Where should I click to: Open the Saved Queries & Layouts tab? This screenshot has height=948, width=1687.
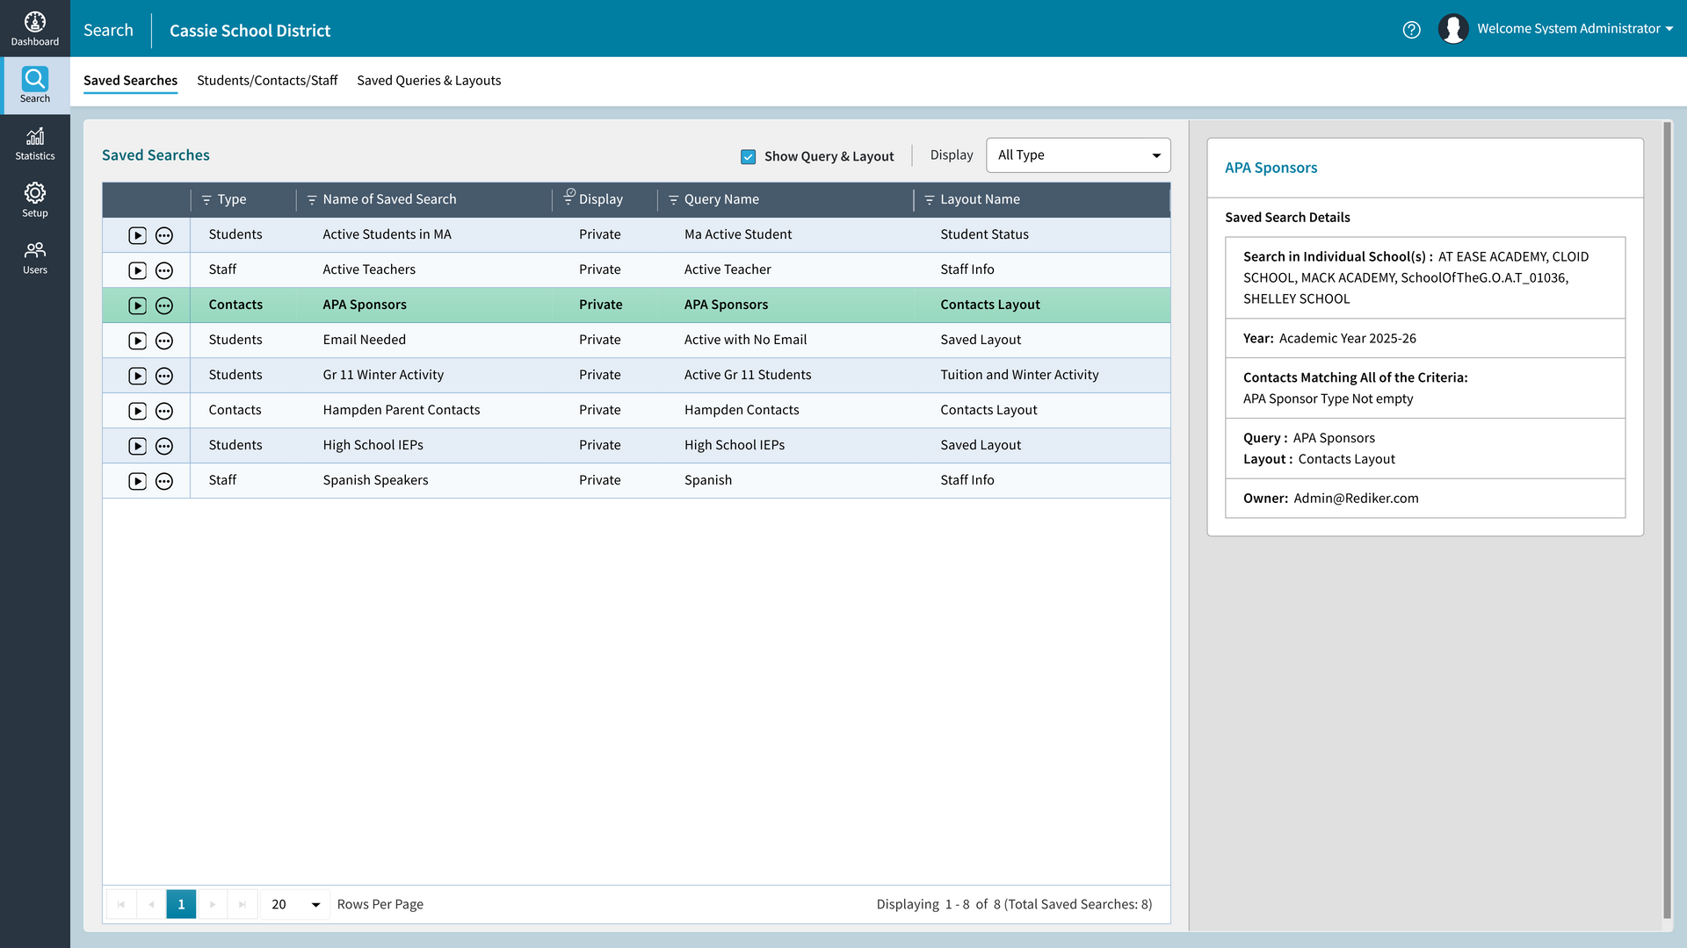coord(429,80)
